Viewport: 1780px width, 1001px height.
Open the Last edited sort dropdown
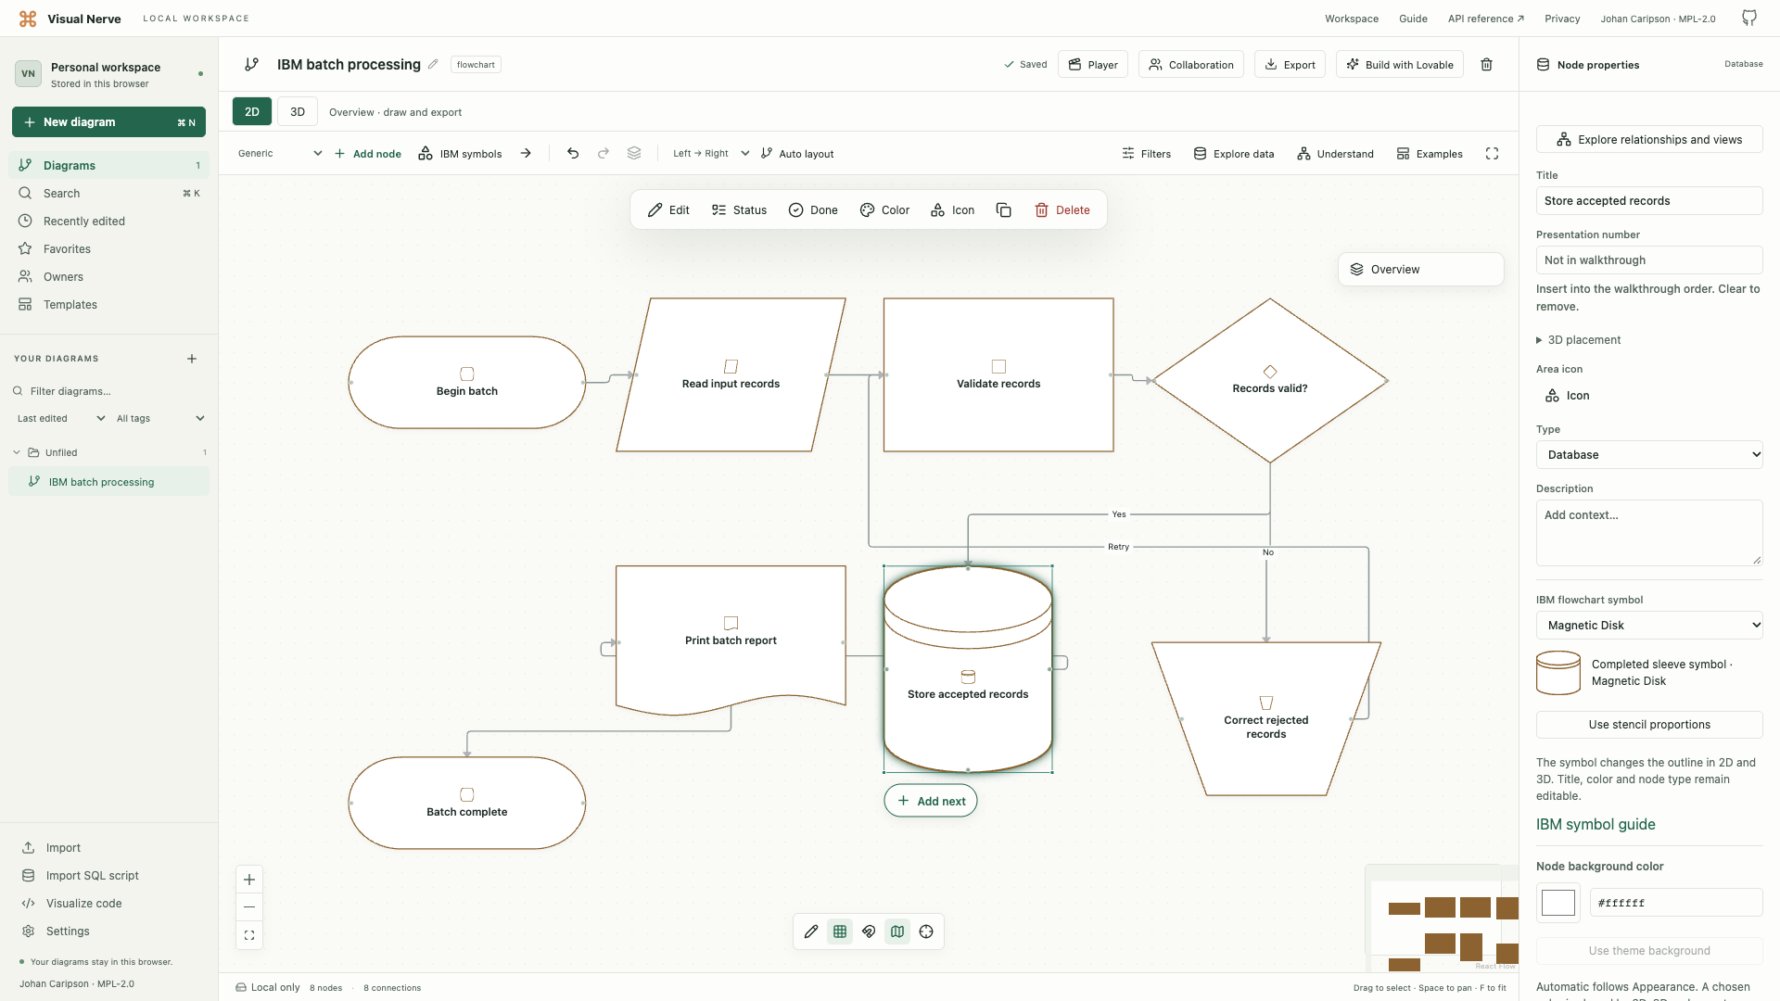tap(61, 419)
